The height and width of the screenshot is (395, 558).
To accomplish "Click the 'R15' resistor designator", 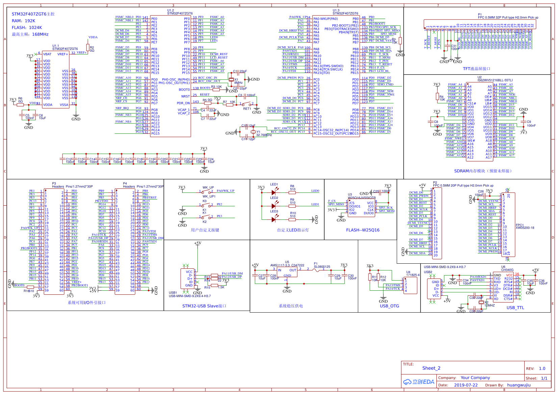I will 207,288.
